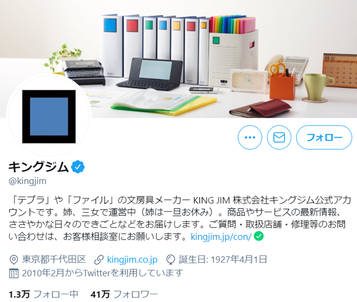Open the kingjim.jp/con/ link
Viewport: 357px width, 302px height.
pyautogui.click(x=221, y=236)
